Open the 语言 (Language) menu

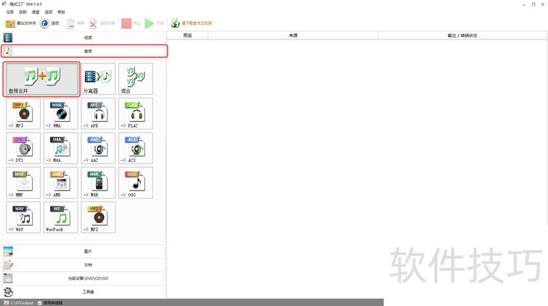pos(36,12)
